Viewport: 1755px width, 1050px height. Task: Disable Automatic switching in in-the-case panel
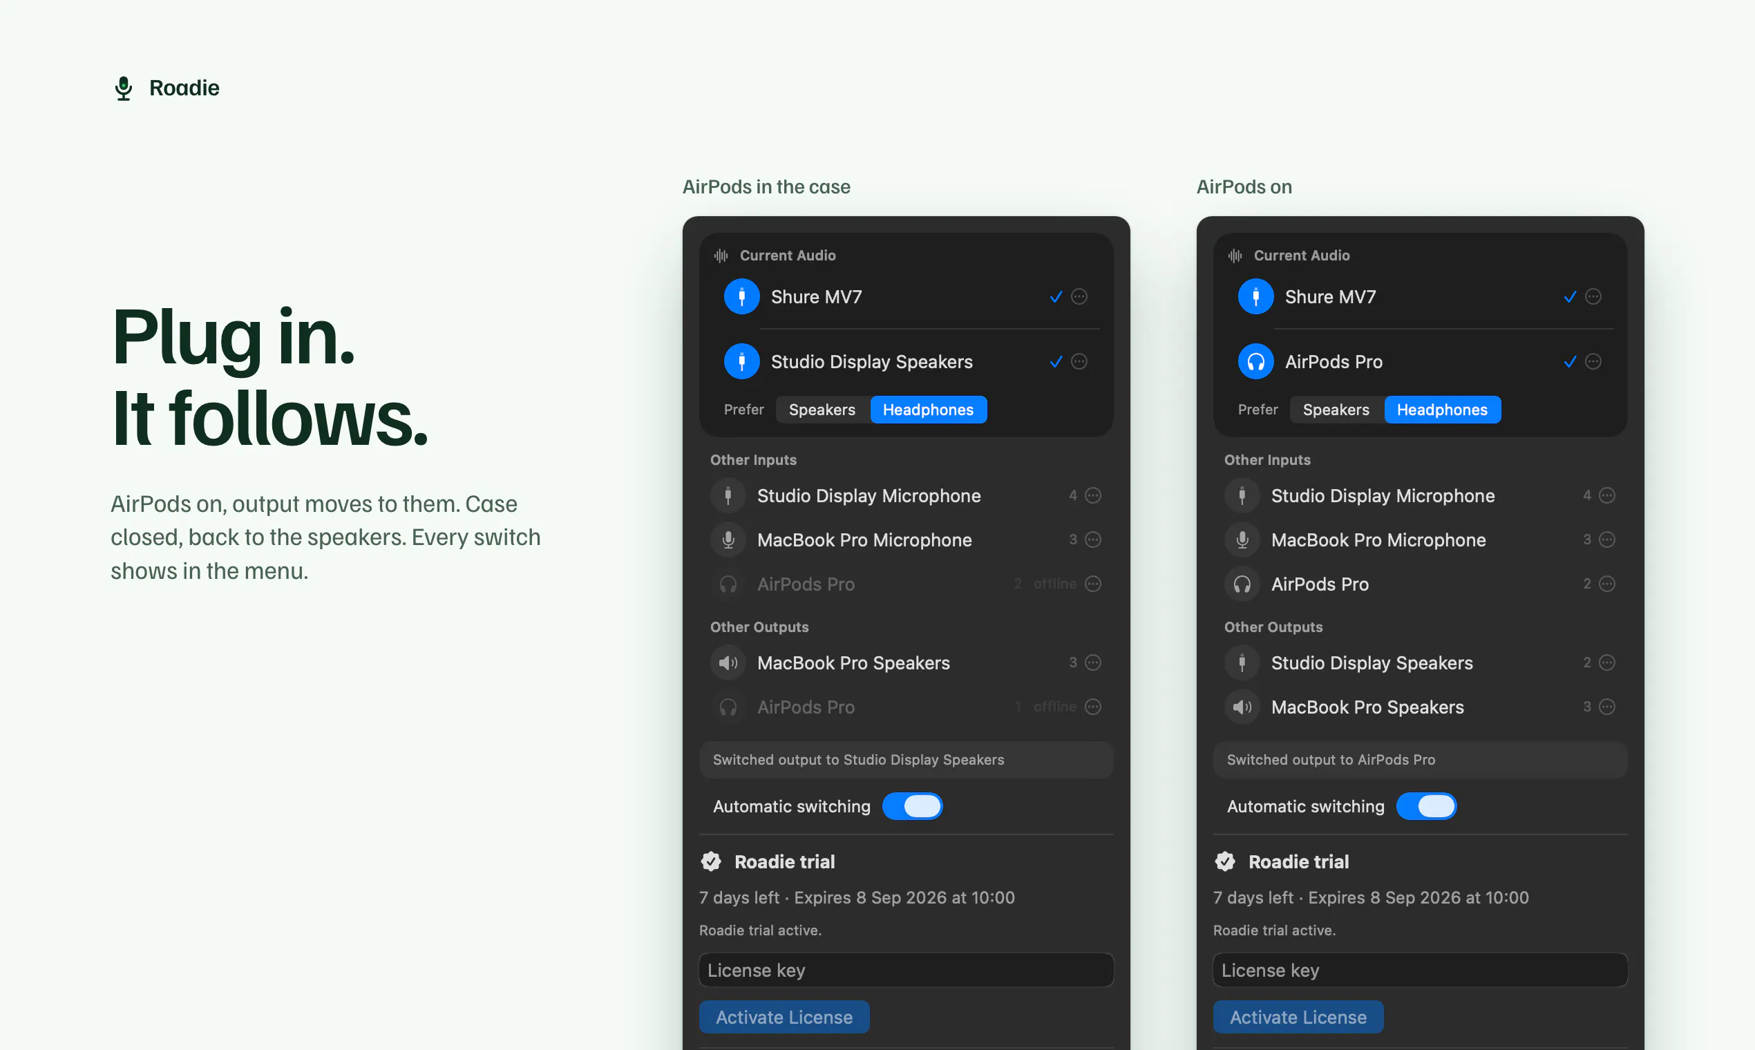click(x=912, y=807)
